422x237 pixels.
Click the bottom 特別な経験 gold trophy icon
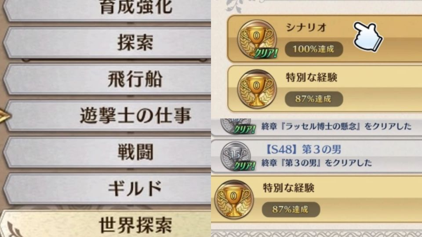pyautogui.click(x=234, y=199)
